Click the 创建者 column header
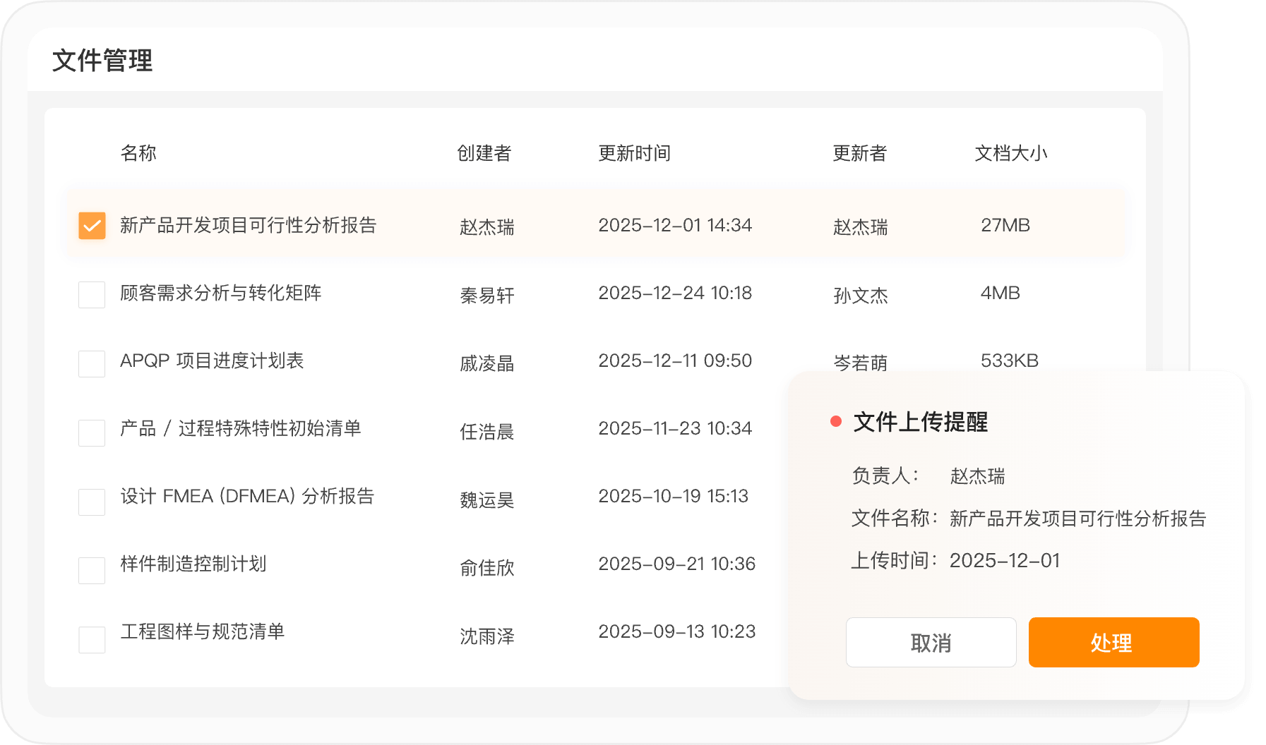This screenshot has width=1266, height=745. click(484, 153)
